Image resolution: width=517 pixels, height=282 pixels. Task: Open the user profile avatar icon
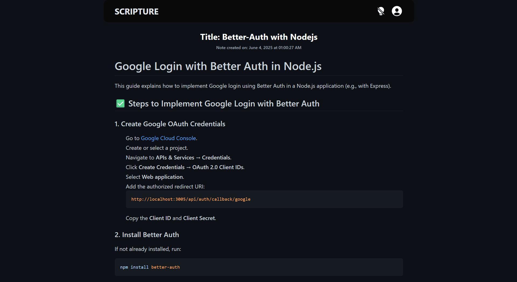click(x=397, y=11)
